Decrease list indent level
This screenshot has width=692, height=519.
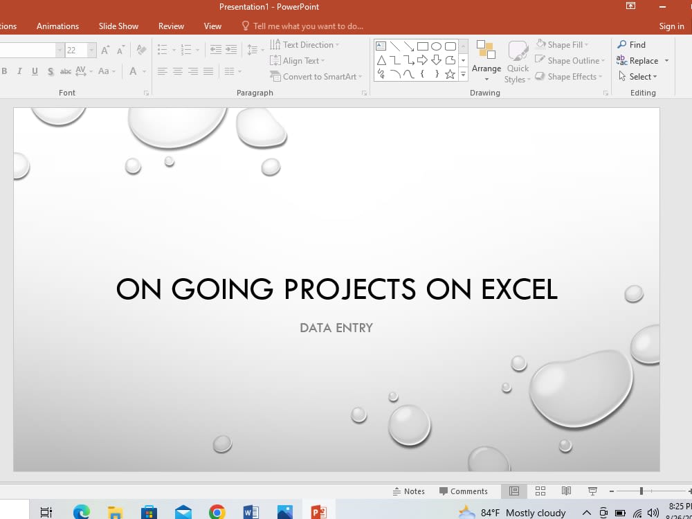(x=216, y=50)
